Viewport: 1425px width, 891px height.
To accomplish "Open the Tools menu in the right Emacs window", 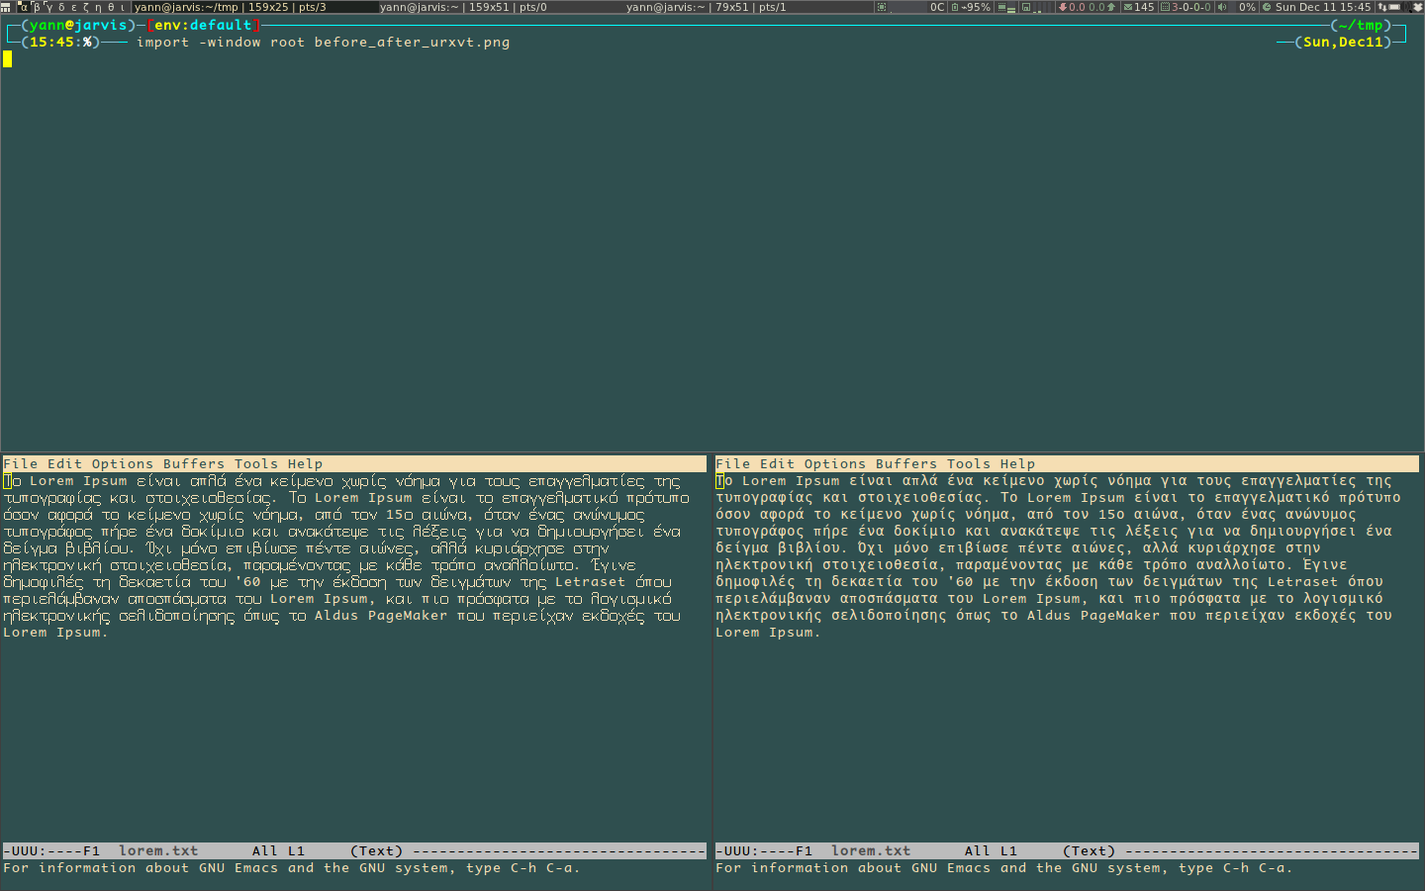I will pyautogui.click(x=969, y=463).
